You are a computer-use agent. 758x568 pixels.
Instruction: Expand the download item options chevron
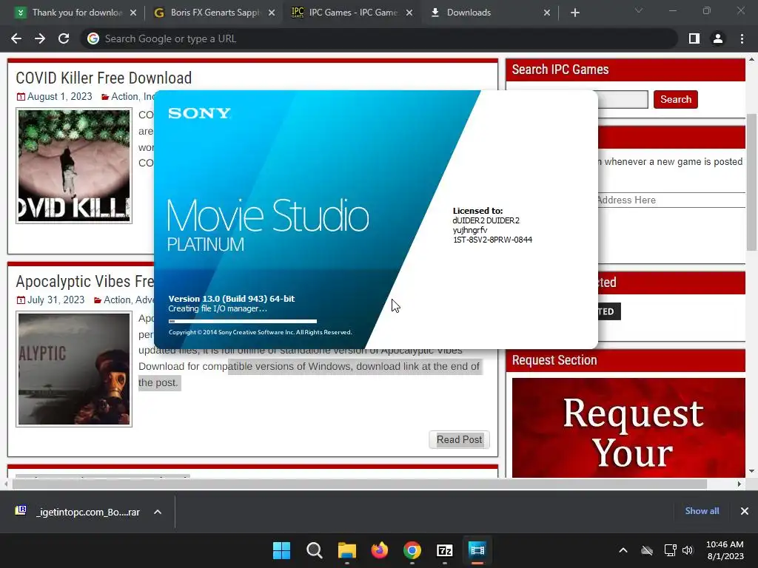[158, 512]
